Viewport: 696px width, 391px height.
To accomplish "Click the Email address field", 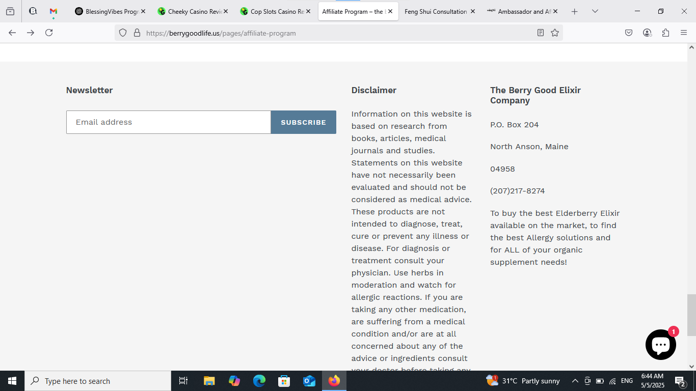I will tap(169, 122).
